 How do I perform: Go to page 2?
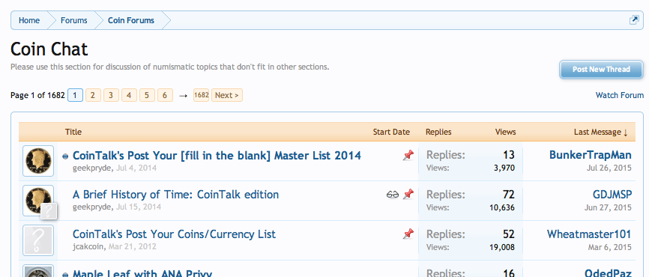[x=93, y=95]
